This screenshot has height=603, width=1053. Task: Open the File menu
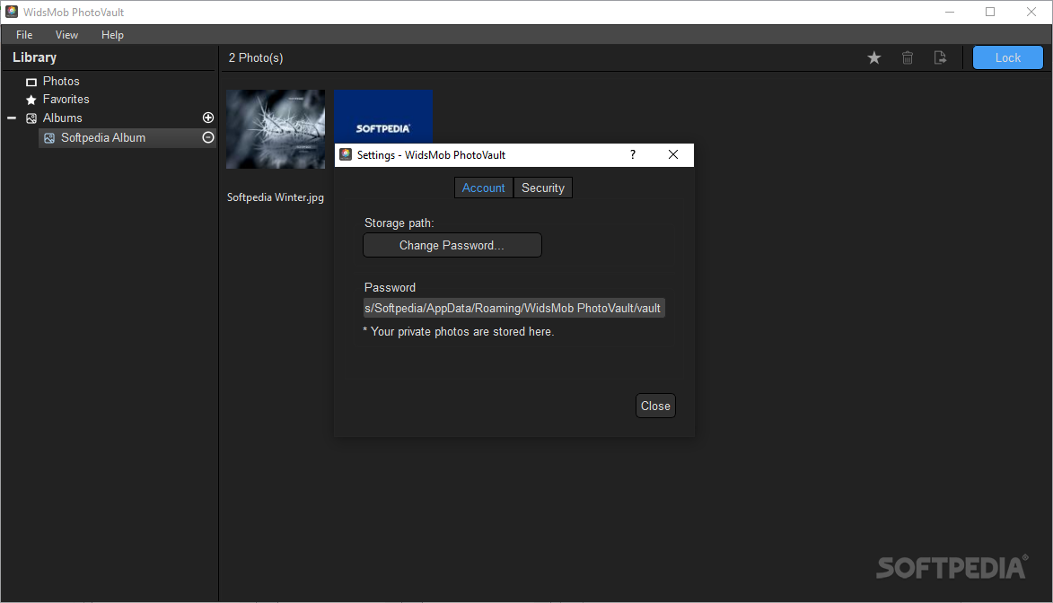tap(24, 35)
